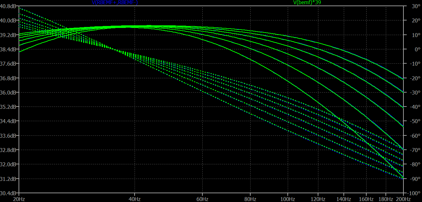
Task: Click the 180Hz frequency axis label
Action: pyautogui.click(x=386, y=199)
